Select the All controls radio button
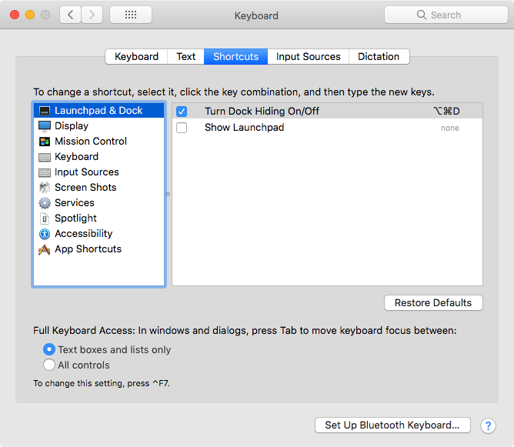 49,365
